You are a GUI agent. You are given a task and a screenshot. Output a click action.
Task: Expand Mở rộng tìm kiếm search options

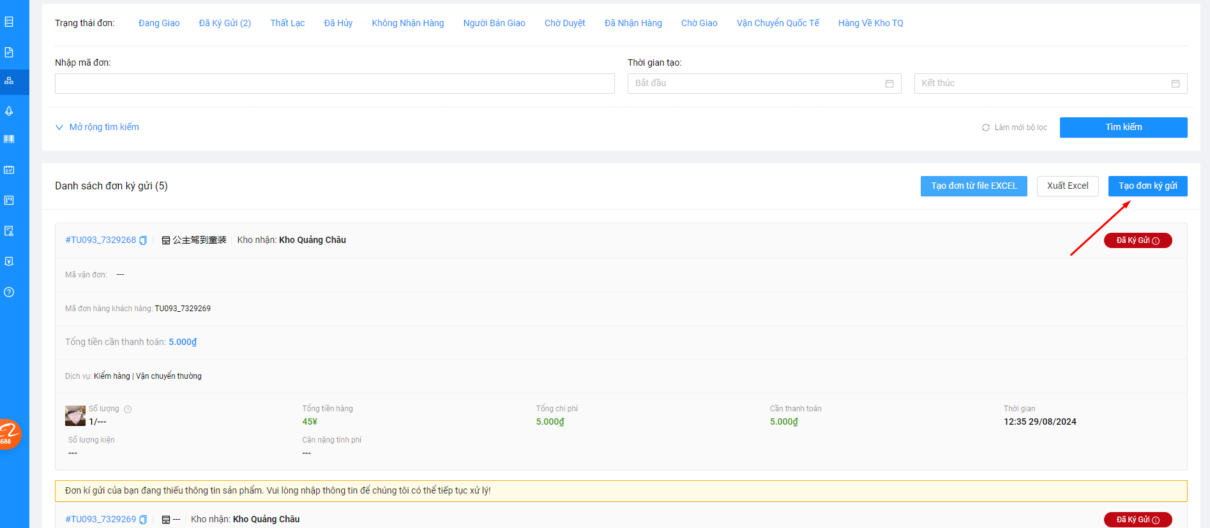(97, 127)
